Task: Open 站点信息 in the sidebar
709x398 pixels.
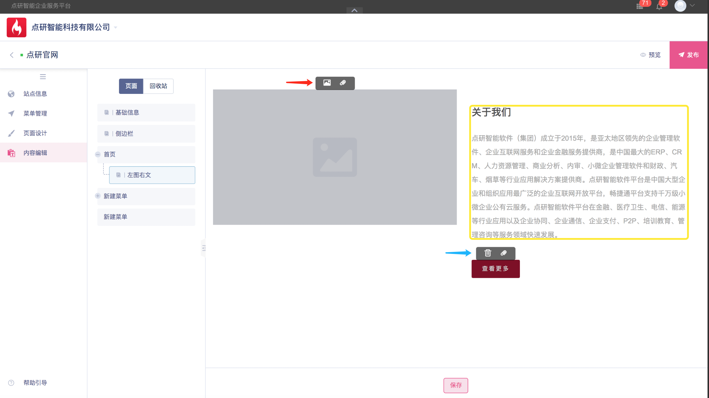Action: 43,94
